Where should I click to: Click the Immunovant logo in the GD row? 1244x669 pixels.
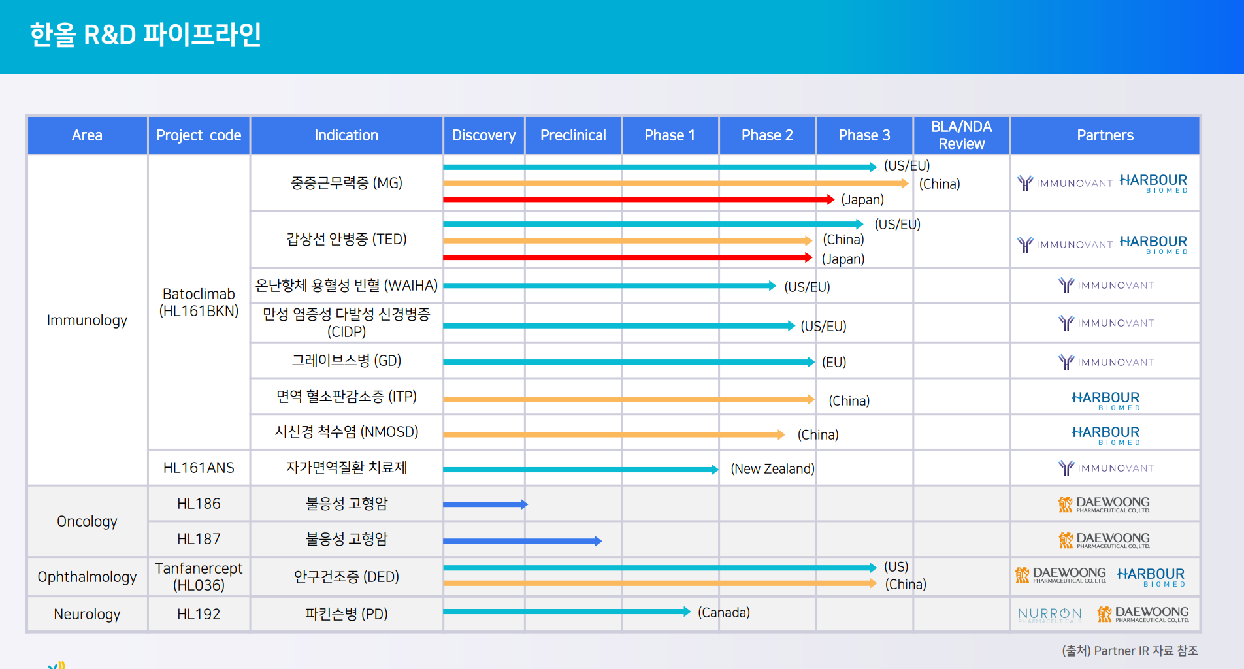pyautogui.click(x=1106, y=362)
